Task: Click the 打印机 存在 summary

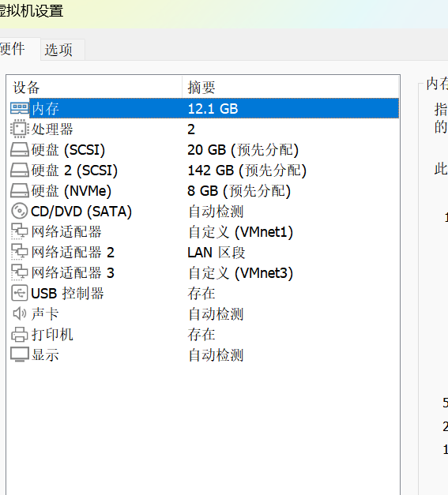Action: pos(201,334)
